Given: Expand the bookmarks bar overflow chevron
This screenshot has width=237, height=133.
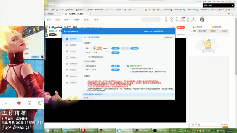Looking at the screenshot, I should pyautogui.click(x=135, y=10).
